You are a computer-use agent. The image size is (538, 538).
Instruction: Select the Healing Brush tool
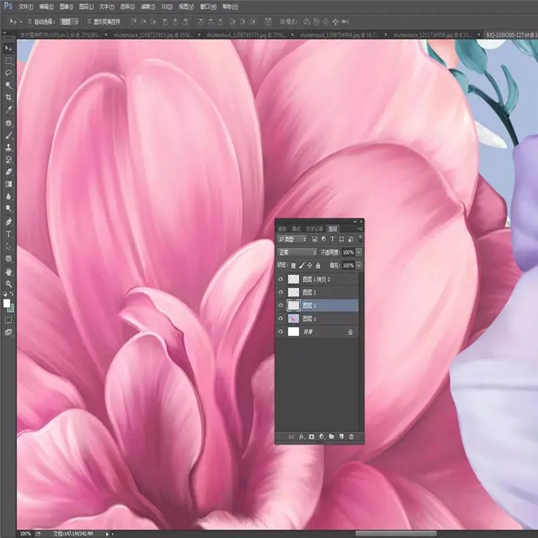[9, 123]
